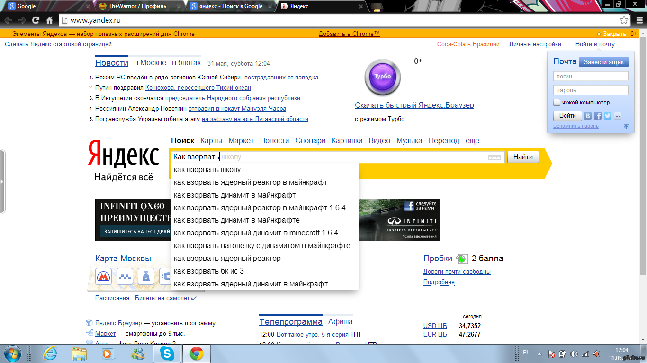Click the purple Турбо button image
Image resolution: width=647 pixels, height=363 pixels.
[x=383, y=77]
